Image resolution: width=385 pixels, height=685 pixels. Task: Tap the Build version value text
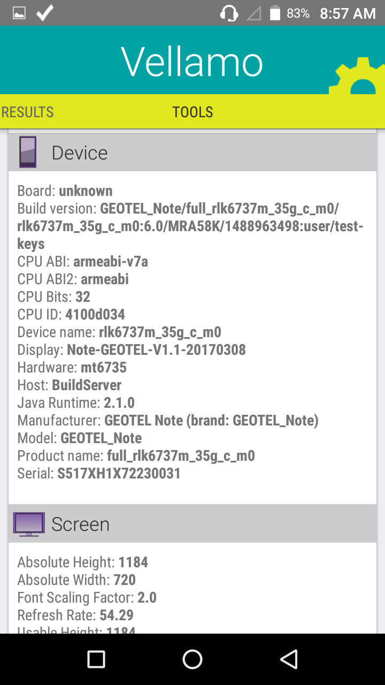(x=191, y=226)
